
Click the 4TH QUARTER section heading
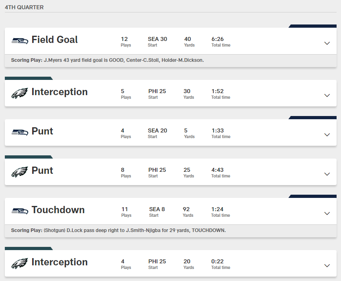point(24,7)
